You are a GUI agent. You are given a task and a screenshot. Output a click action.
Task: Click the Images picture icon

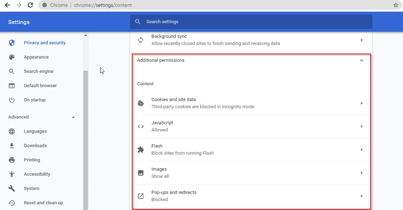coord(141,173)
